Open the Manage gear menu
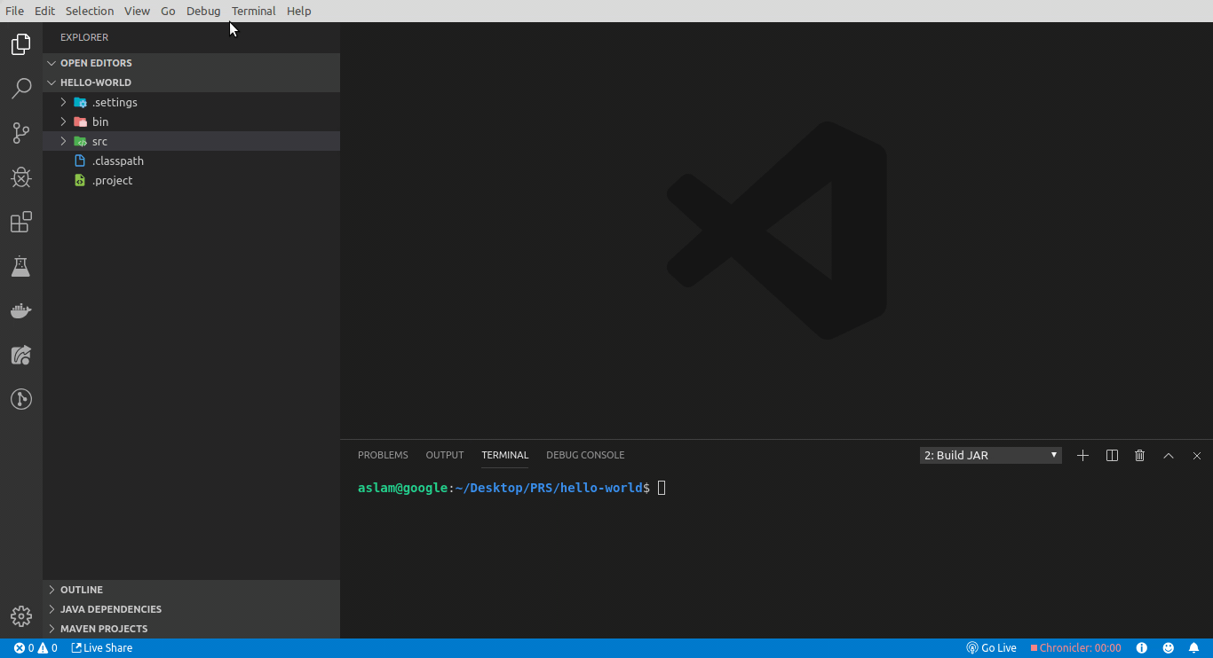Image resolution: width=1213 pixels, height=658 pixels. (x=20, y=615)
